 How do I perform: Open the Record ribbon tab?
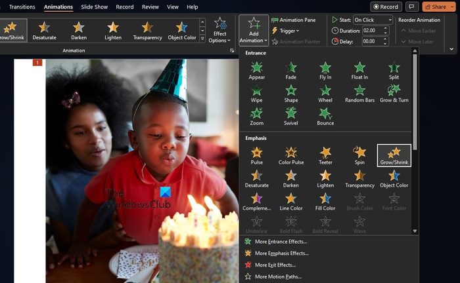(x=125, y=7)
